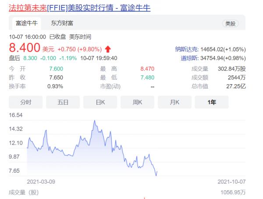
Task: Click the Nasdaq value 14654.02(+1.05%)
Action: [x=223, y=50]
